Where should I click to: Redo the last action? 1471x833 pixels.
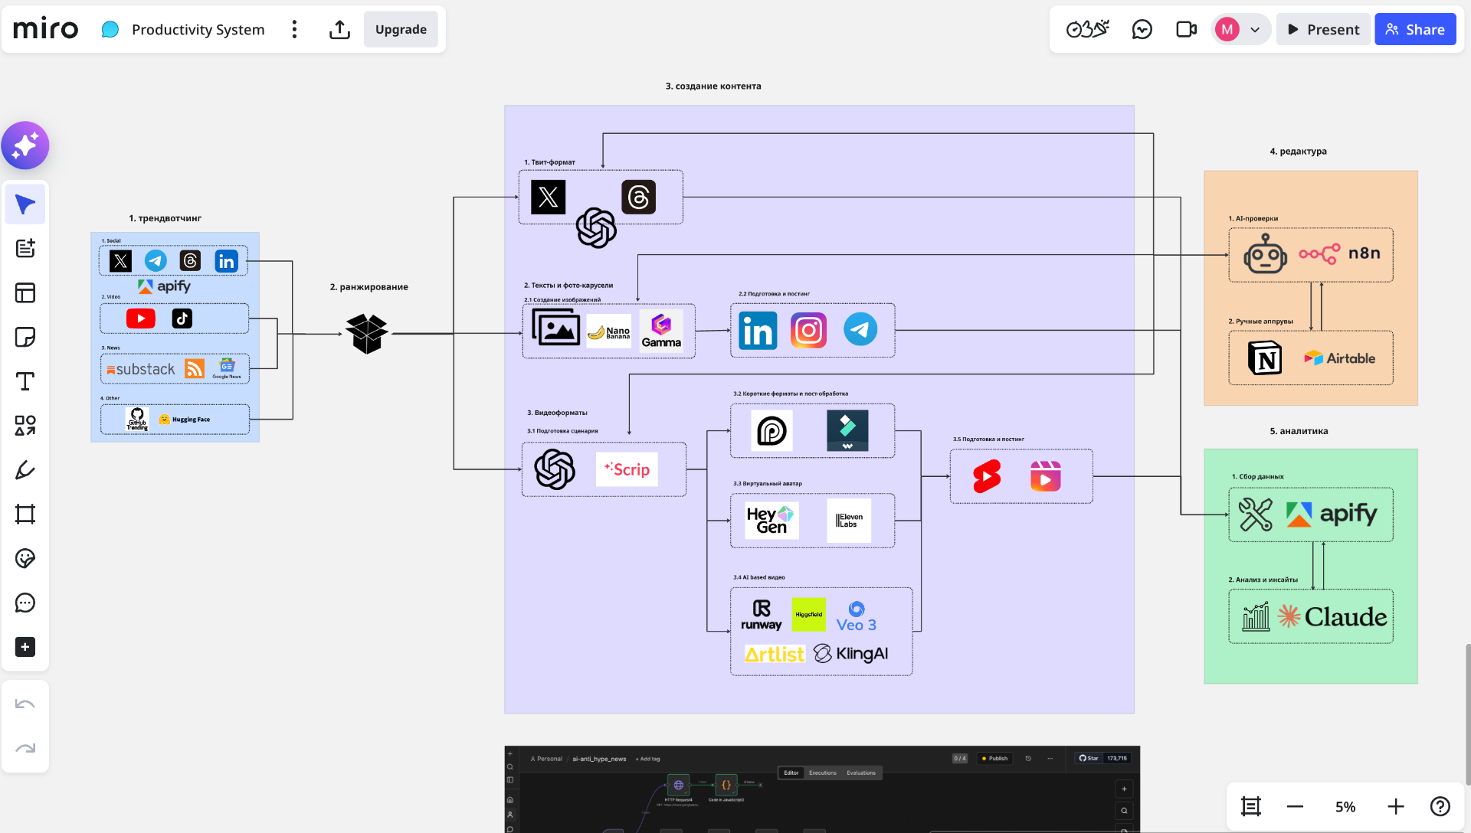(25, 748)
